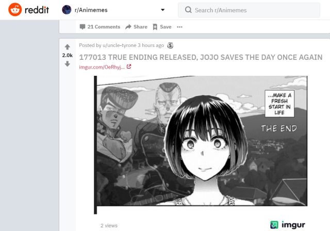Open u/uncle-tyrone user profile link

119,45
